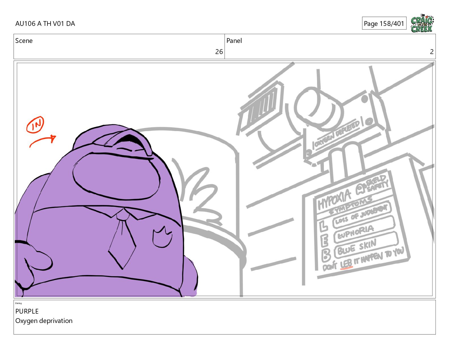
Task: Click the storyboard panel thumbnail
Action: (x=224, y=179)
